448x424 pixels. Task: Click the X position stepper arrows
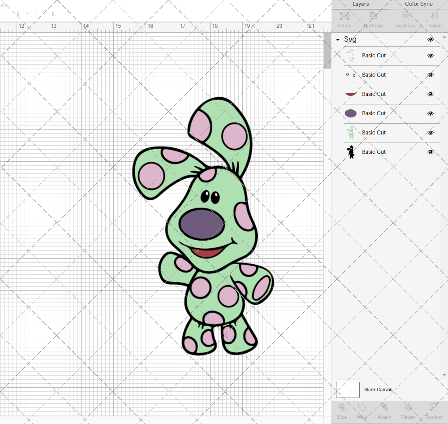point(18,13)
